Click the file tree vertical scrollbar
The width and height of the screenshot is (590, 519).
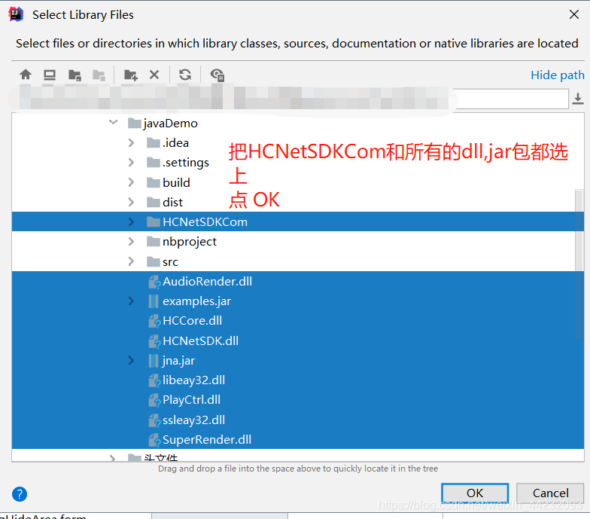pos(579,264)
